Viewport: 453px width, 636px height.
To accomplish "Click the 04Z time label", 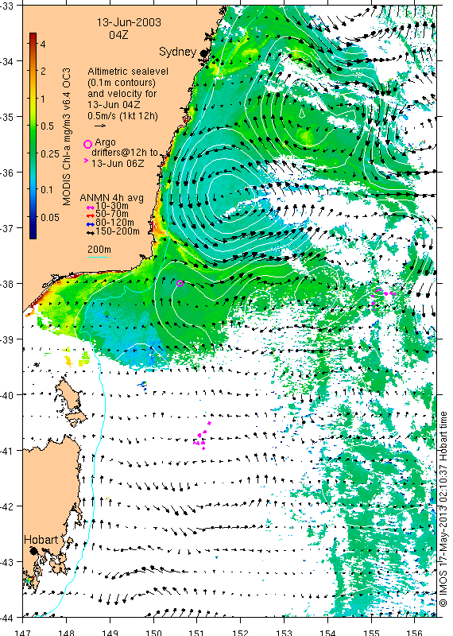I will pos(118,35).
